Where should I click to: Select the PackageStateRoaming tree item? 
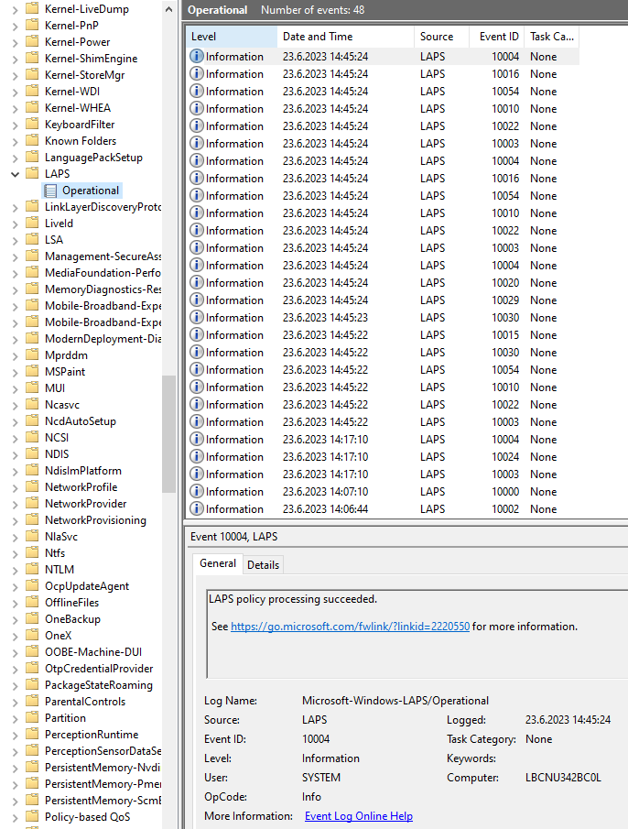tap(99, 684)
